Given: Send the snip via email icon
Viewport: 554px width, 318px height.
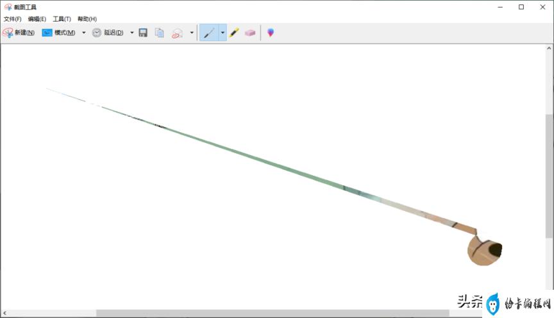Looking at the screenshot, I should [177, 33].
